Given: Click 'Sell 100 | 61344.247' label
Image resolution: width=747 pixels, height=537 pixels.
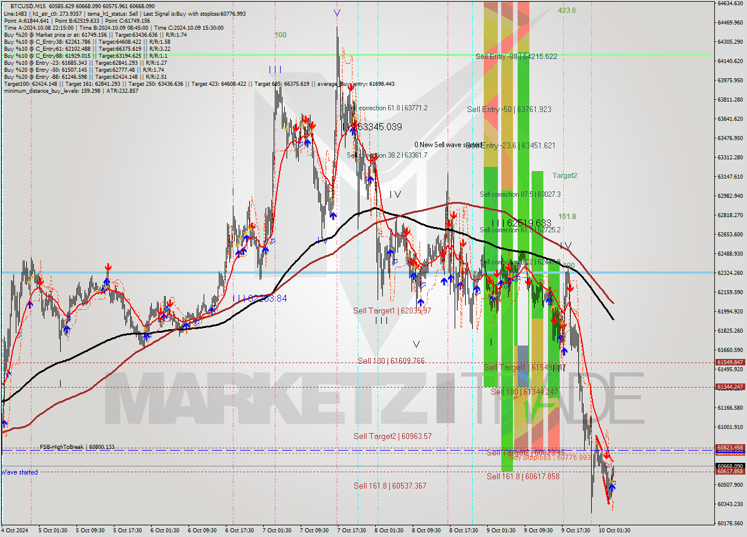Looking at the screenshot, I should pos(524,392).
